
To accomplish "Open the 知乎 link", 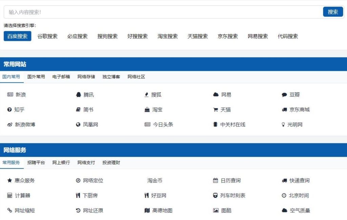I will (19, 109).
